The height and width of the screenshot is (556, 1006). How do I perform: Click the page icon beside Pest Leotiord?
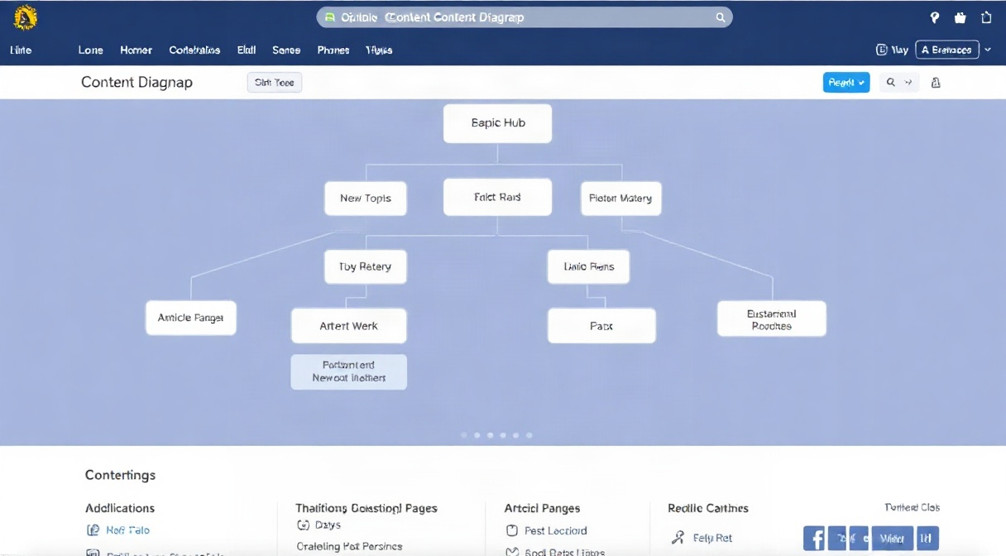coord(511,531)
